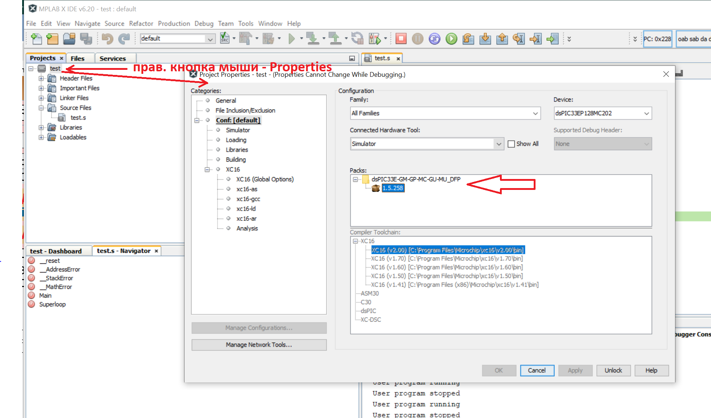Open the Debug menu

pyautogui.click(x=204, y=23)
